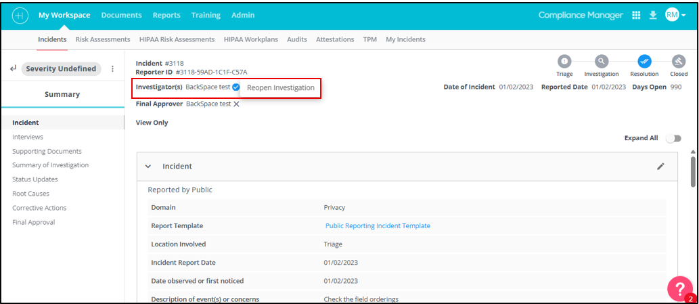699x304 pixels.
Task: Click the Investigation magnifier stage icon
Action: (601, 61)
